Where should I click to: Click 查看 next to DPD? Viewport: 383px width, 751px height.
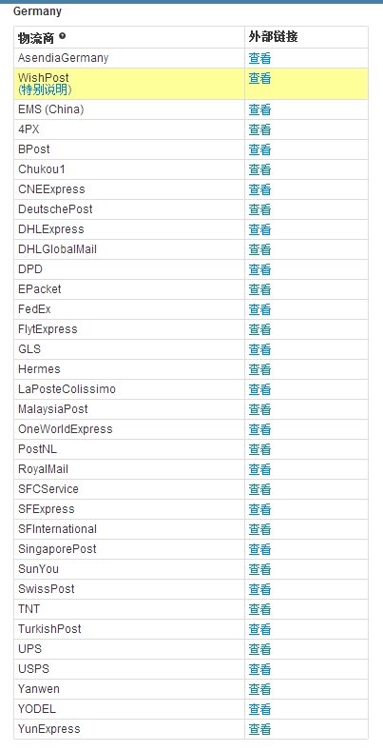259,269
